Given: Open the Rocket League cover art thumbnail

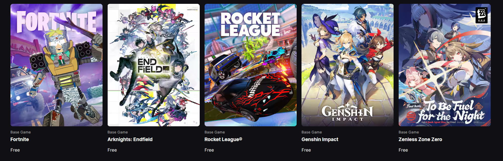Looking at the screenshot, I should tap(251, 65).
